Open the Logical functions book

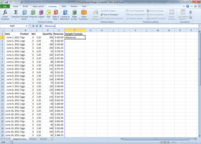(x=41, y=15)
